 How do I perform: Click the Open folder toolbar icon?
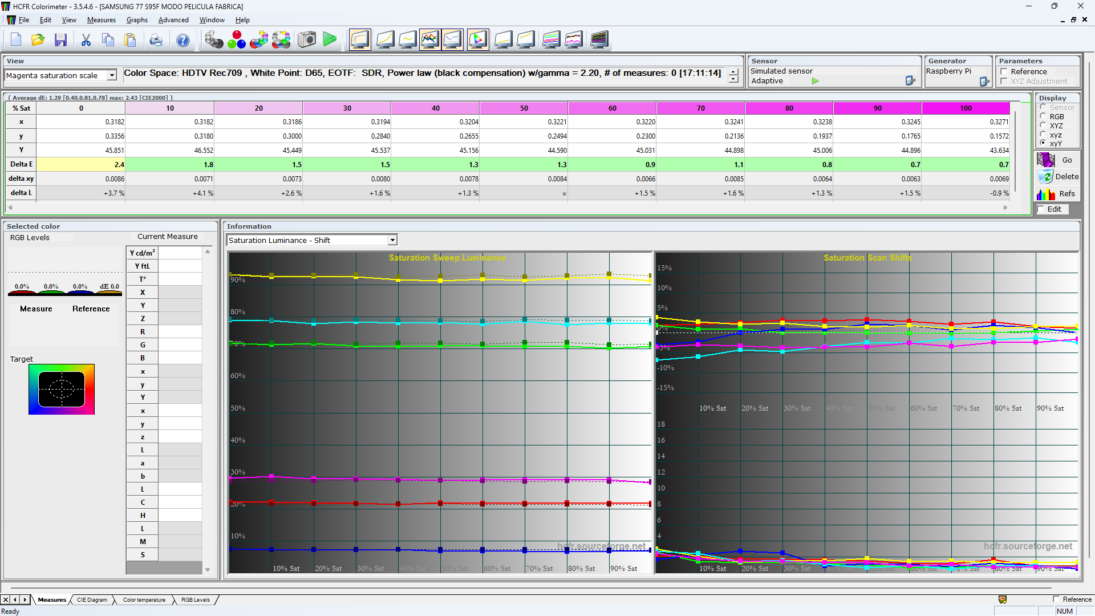click(x=38, y=39)
